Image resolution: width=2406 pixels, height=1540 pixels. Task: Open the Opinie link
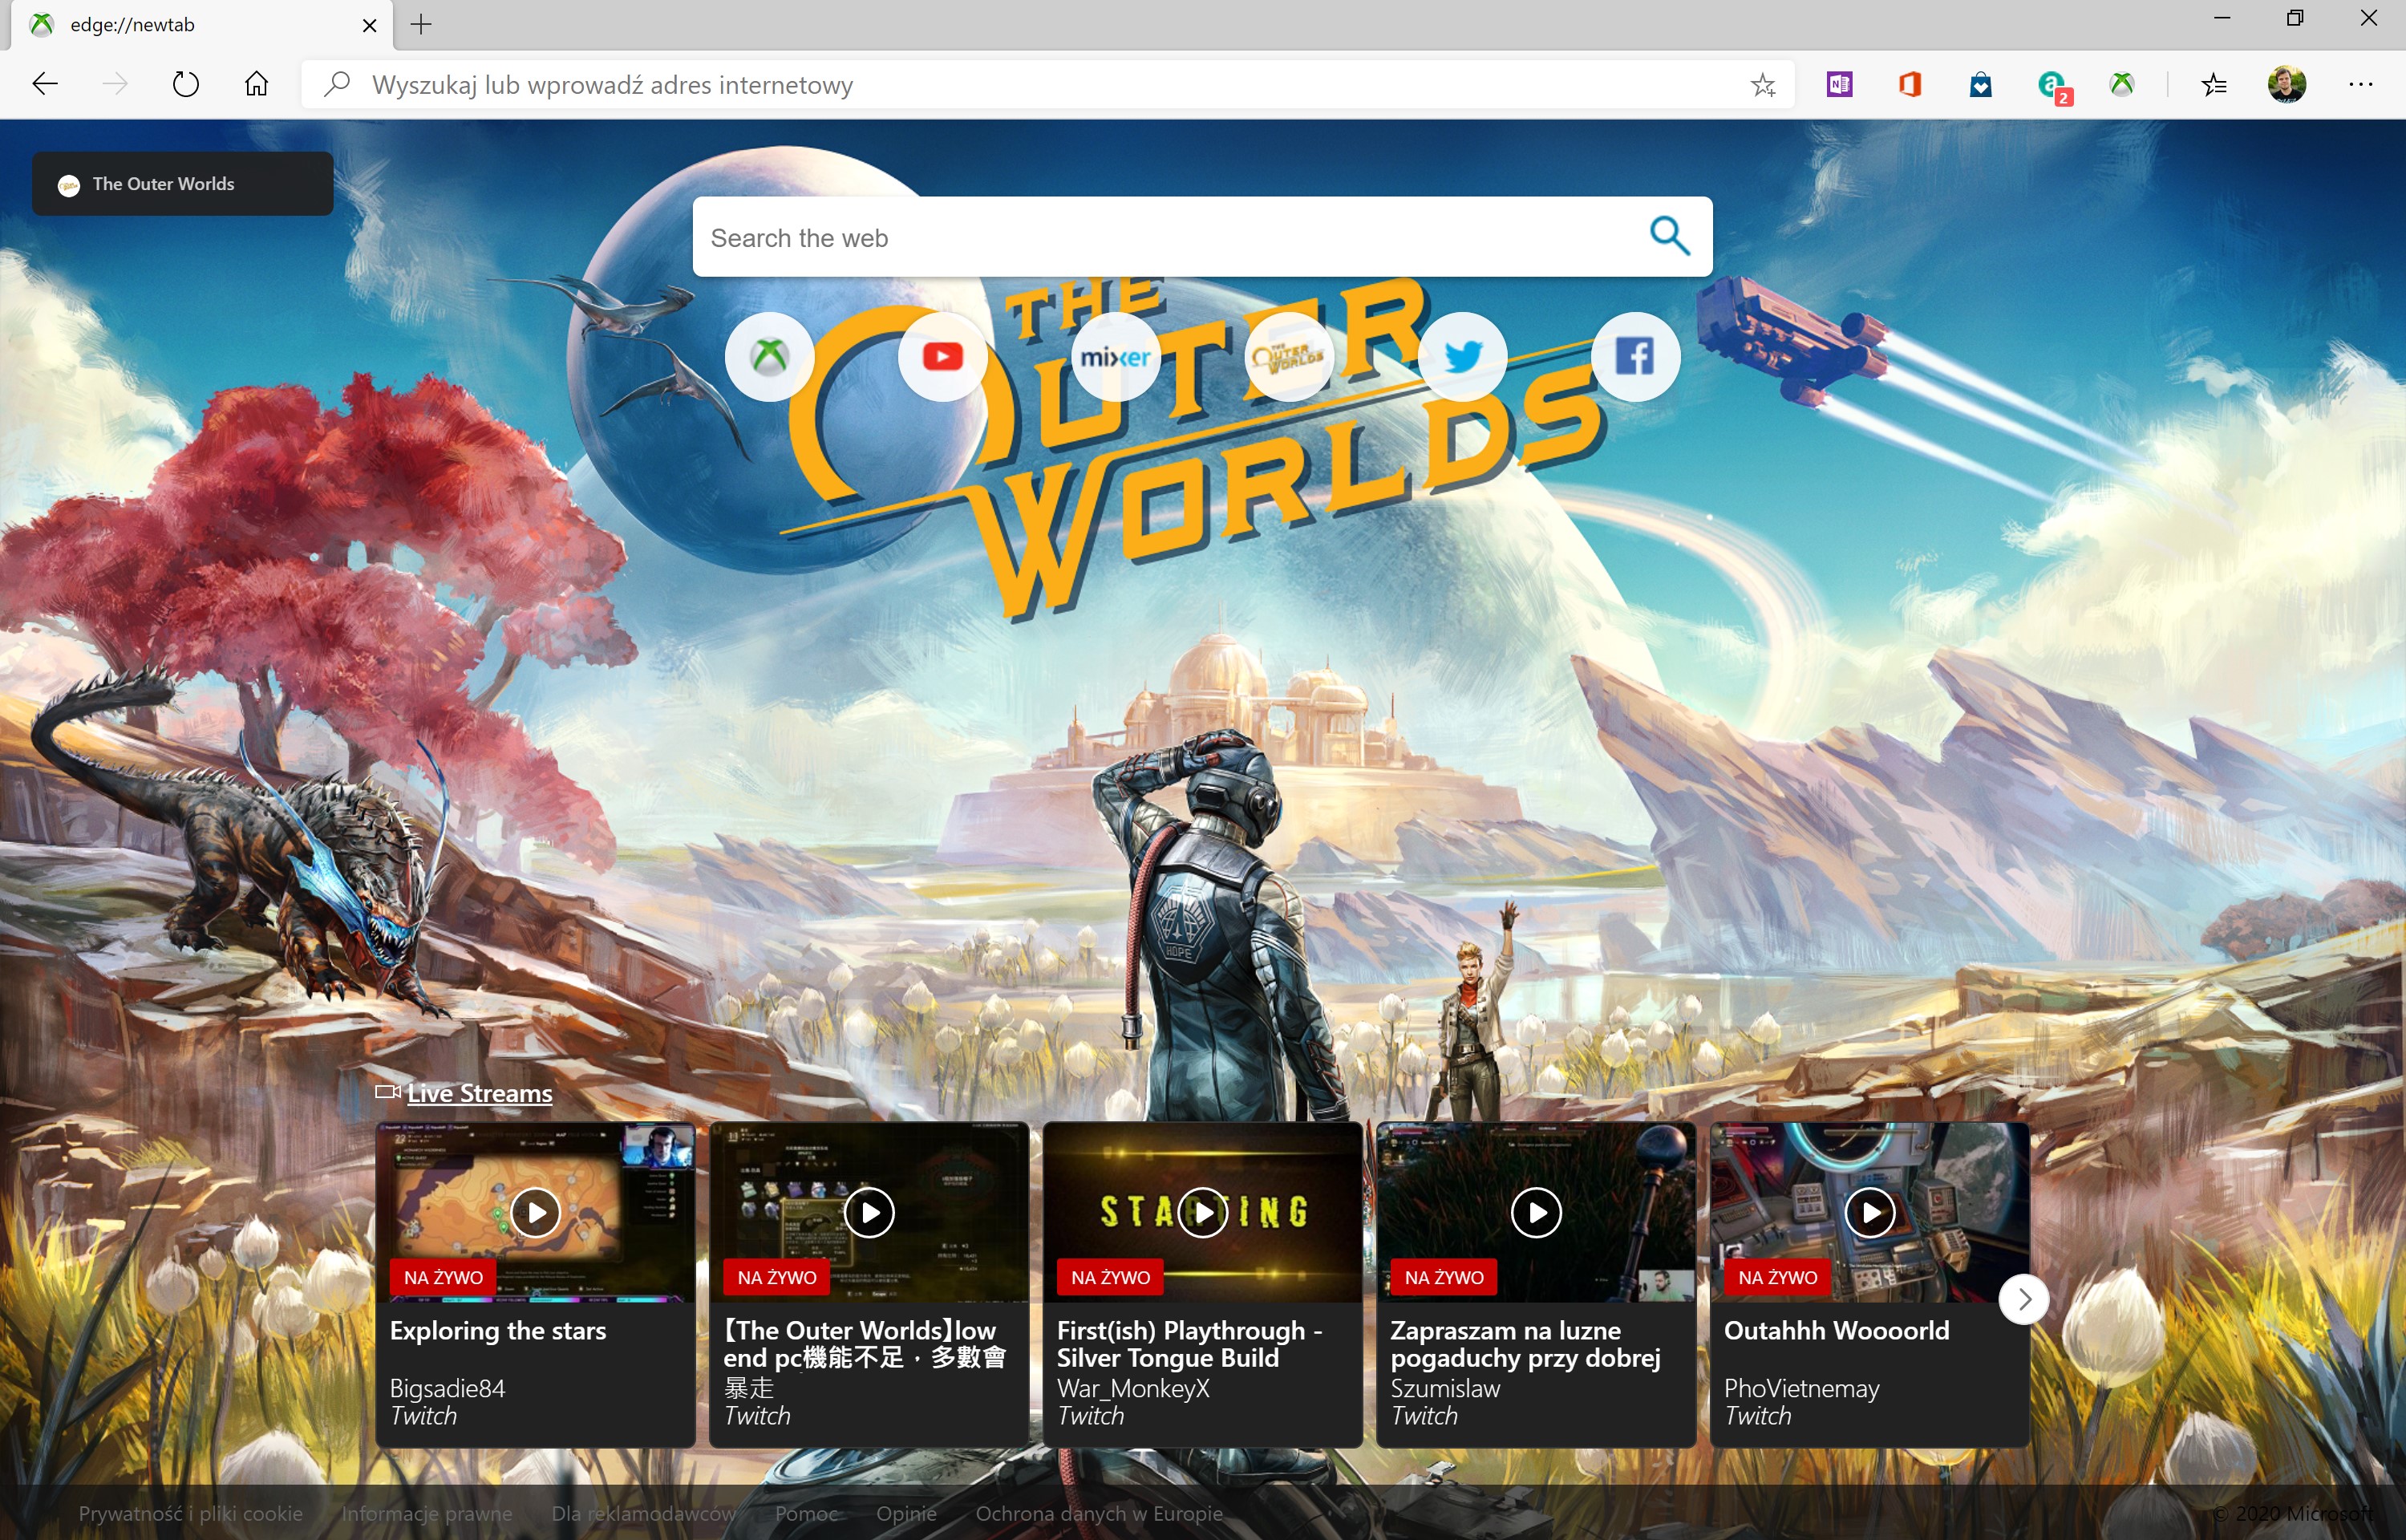pyautogui.click(x=906, y=1513)
